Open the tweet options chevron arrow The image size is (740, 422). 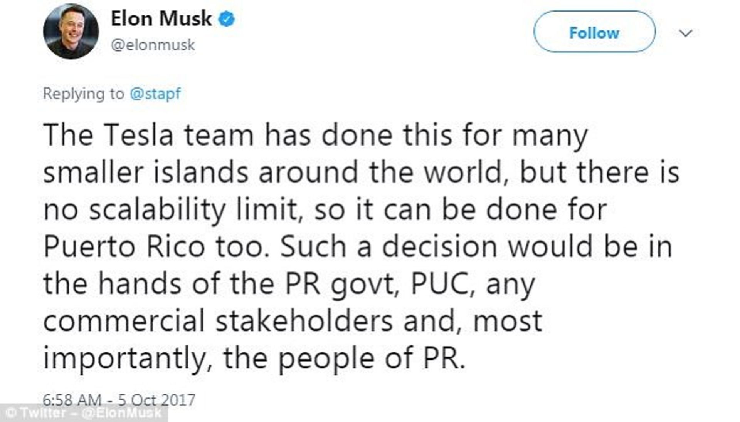[686, 33]
